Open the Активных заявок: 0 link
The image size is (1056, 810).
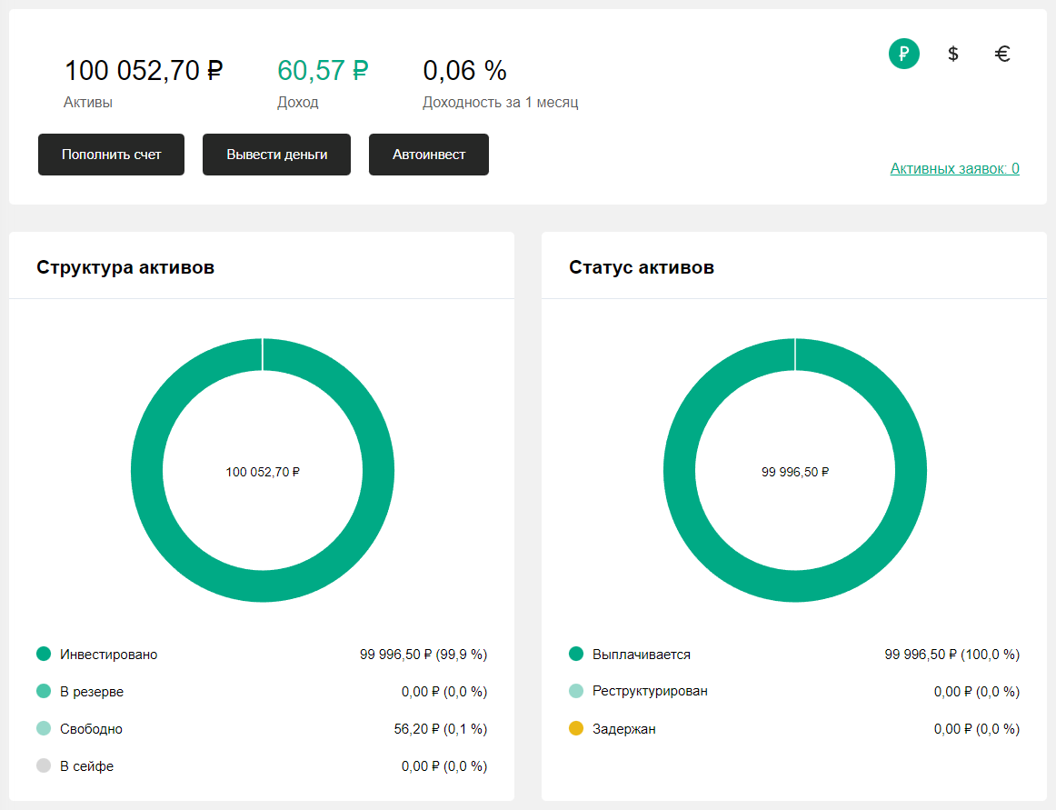point(956,169)
